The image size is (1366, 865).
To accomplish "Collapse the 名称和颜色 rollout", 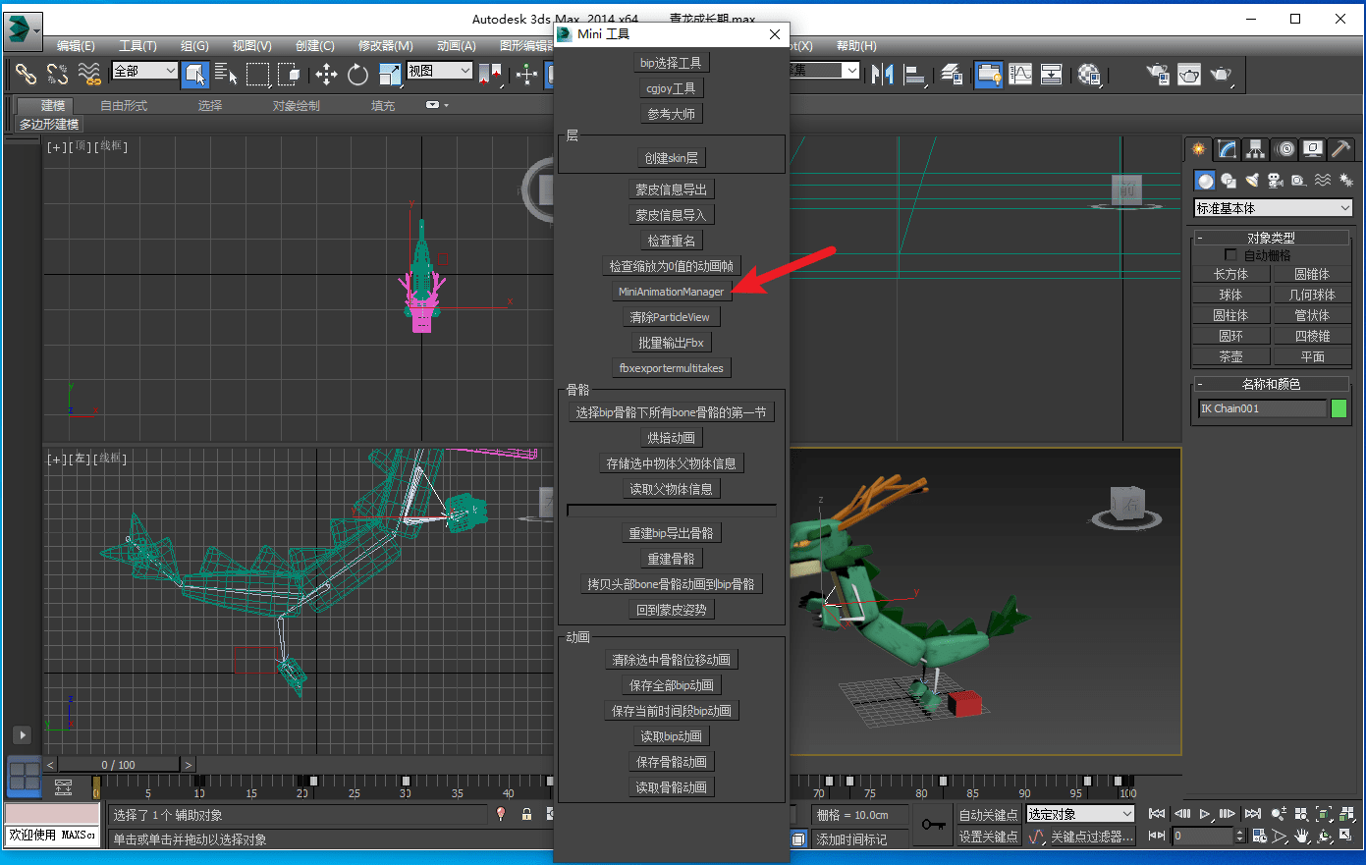I will [1271, 384].
